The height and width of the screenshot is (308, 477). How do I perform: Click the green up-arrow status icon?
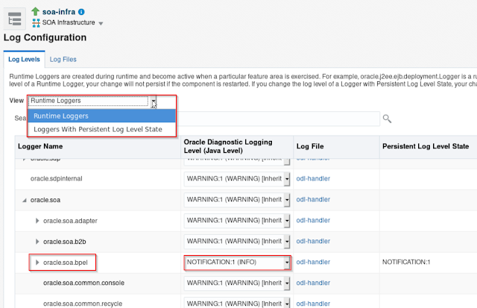pos(36,12)
